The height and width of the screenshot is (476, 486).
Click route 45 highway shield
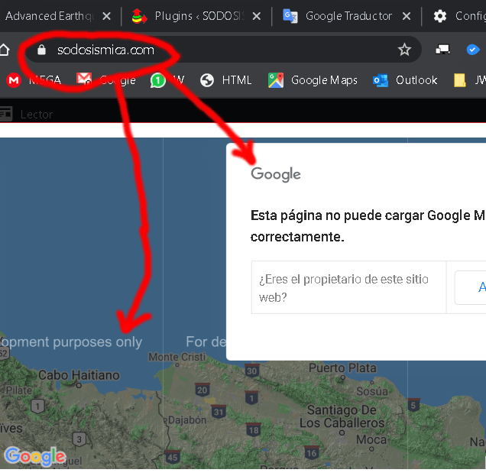(173, 457)
